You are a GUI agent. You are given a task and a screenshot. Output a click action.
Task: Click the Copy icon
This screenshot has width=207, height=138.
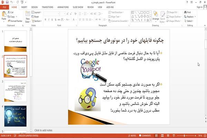click(x=9, y=17)
